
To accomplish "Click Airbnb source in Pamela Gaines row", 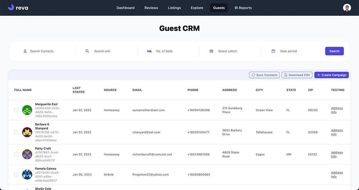I will (108, 175).
